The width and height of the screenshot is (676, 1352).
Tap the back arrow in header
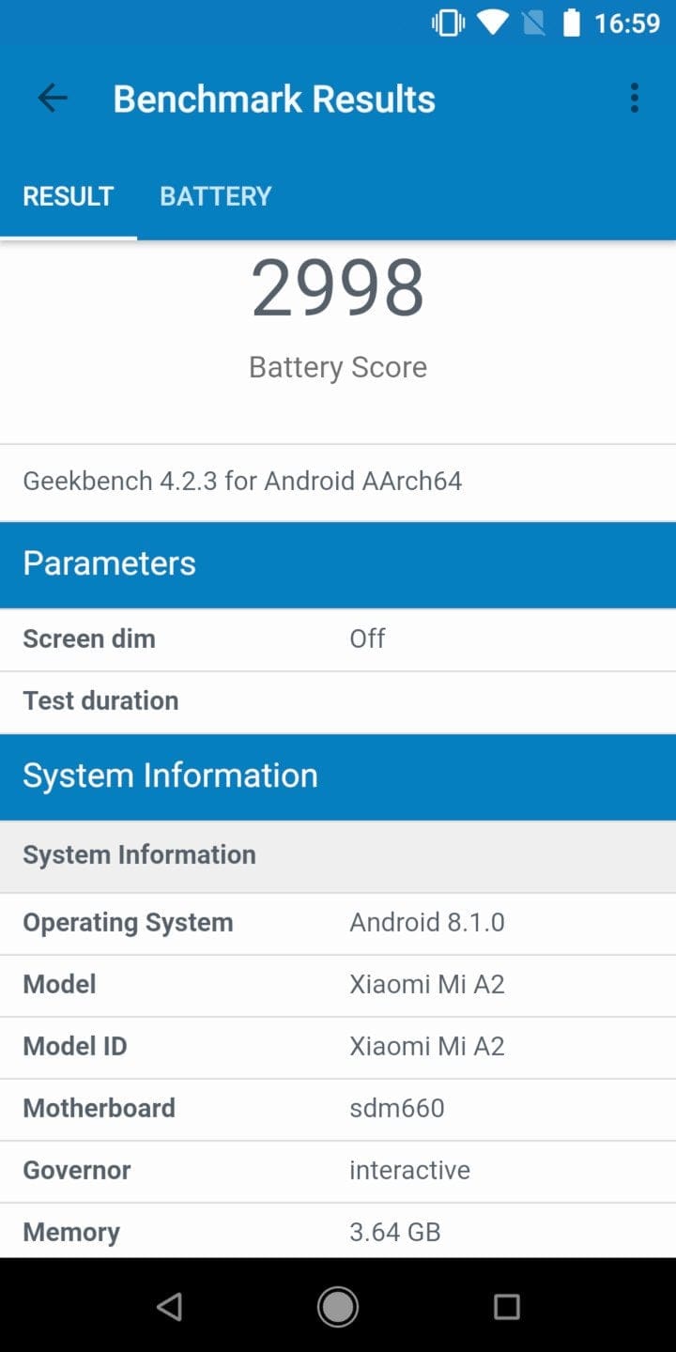53,99
